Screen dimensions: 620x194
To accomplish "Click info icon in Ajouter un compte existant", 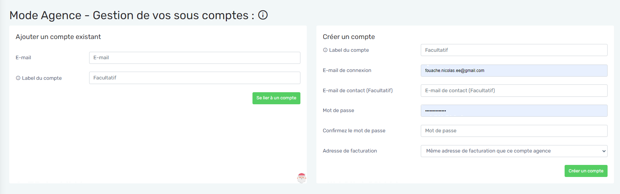I will [18, 78].
